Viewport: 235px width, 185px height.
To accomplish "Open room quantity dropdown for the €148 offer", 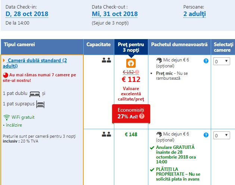I will click(221, 135).
